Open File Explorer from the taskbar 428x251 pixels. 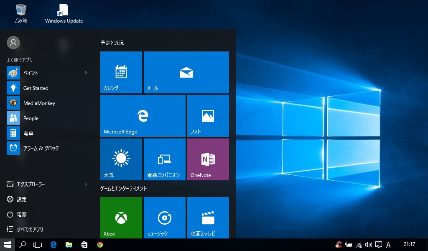[69, 245]
